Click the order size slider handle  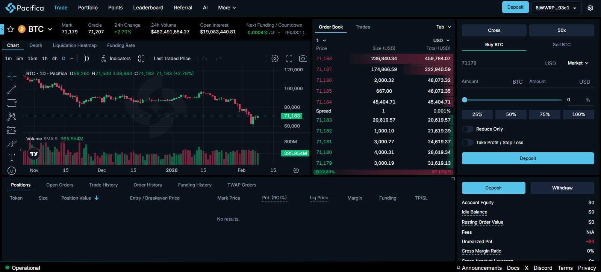pos(465,100)
